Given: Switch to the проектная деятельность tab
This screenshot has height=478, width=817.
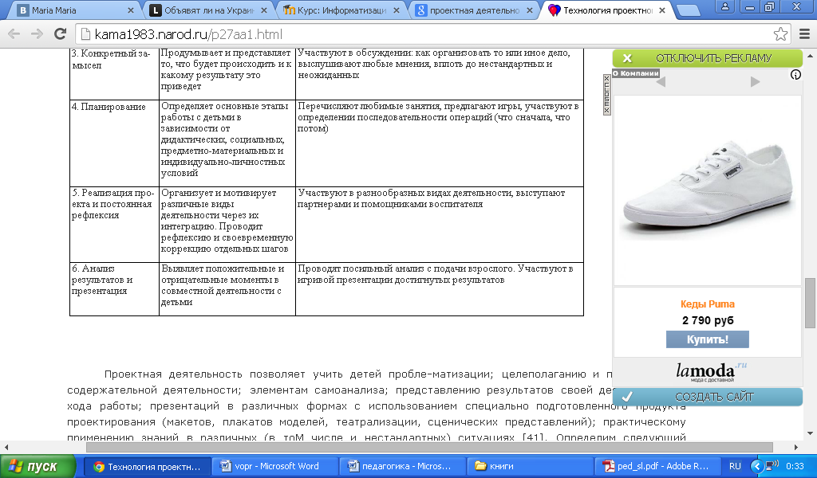Looking at the screenshot, I should pyautogui.click(x=474, y=10).
